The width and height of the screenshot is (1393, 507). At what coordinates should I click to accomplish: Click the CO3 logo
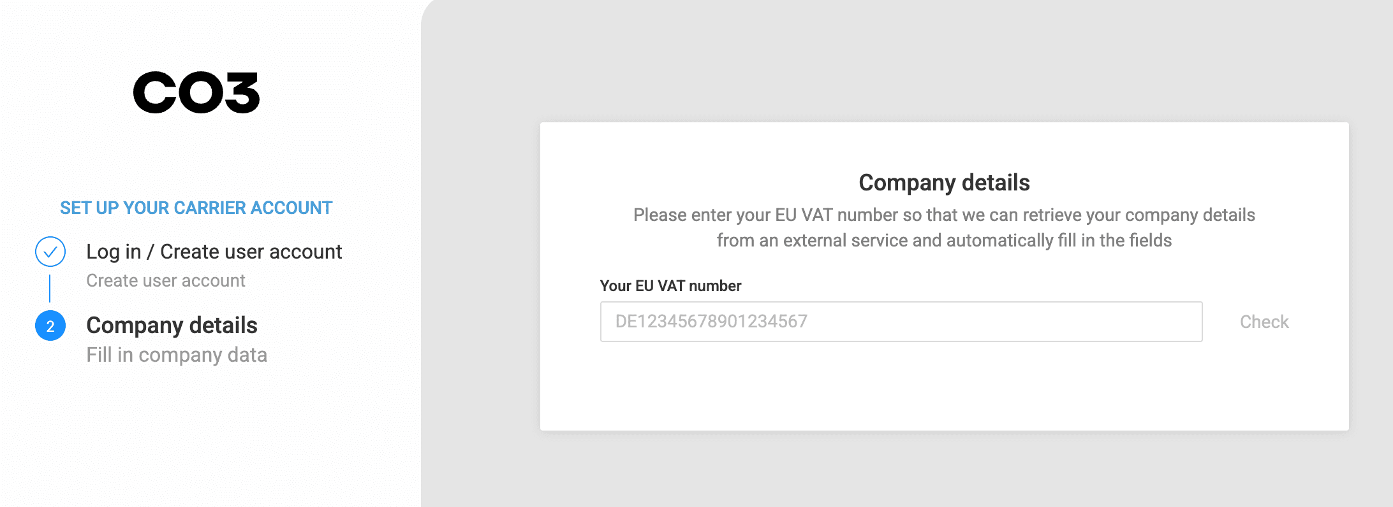[196, 92]
